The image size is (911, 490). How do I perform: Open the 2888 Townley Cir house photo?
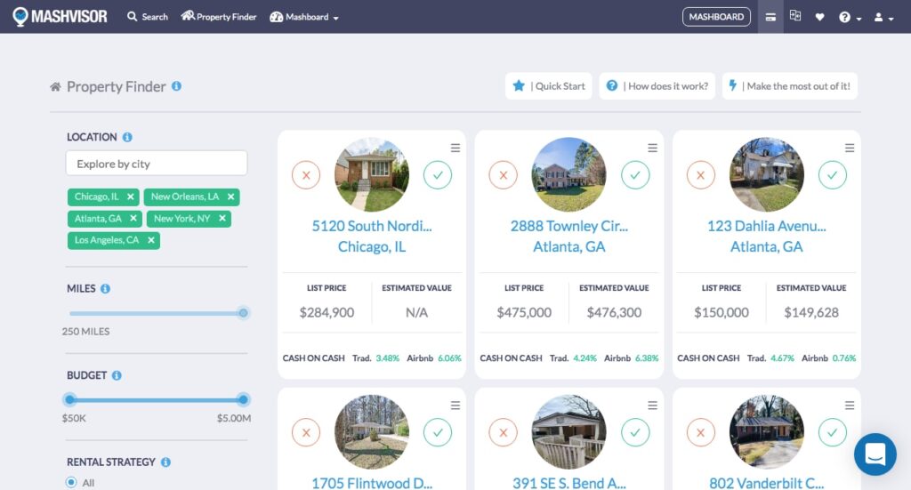(568, 174)
